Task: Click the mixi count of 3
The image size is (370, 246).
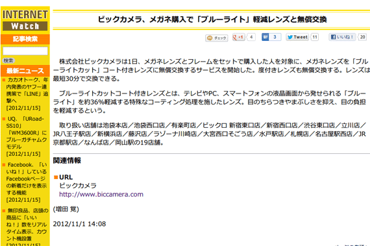Action: [x=275, y=37]
